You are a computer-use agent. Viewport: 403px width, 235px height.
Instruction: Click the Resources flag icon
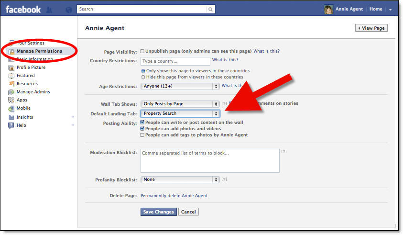point(11,84)
